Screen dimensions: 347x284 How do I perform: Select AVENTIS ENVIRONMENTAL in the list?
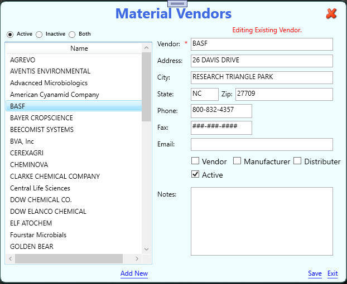click(74, 71)
